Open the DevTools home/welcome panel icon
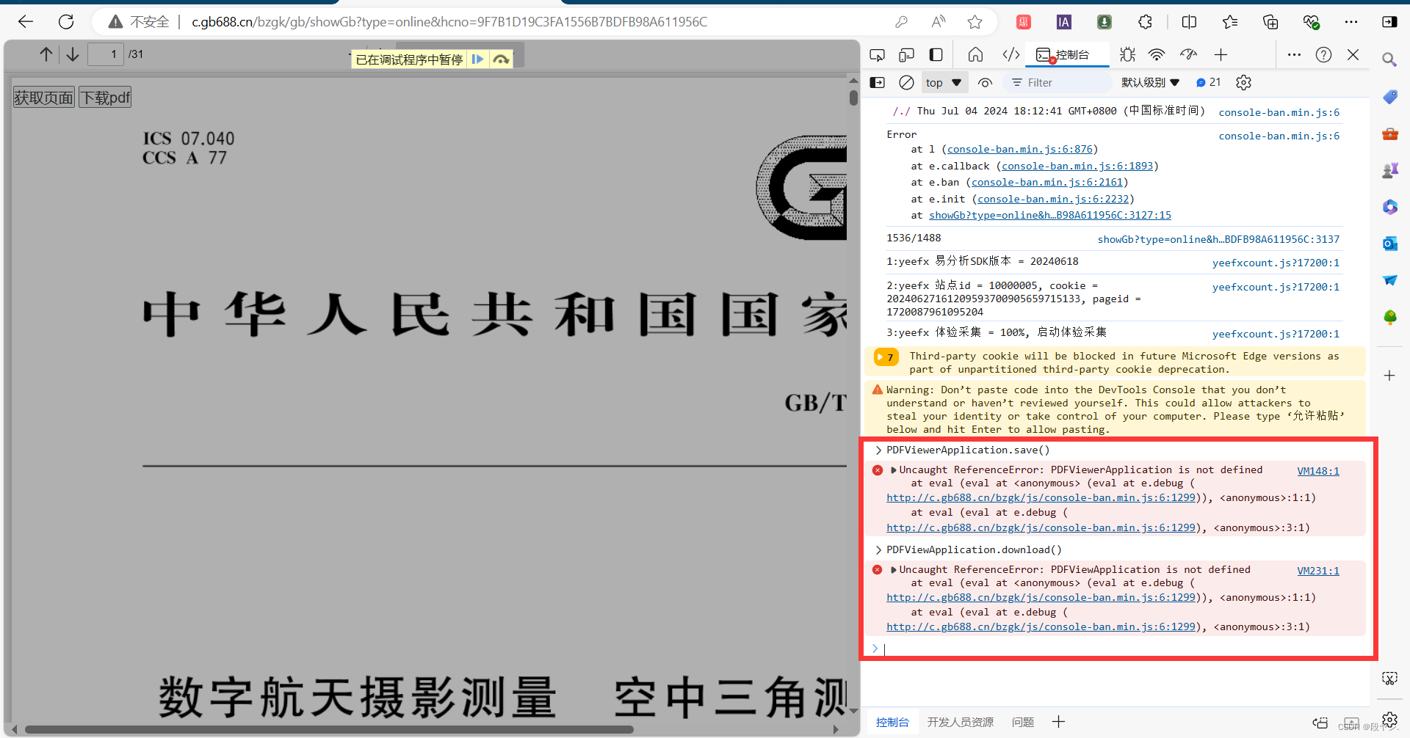 (975, 54)
